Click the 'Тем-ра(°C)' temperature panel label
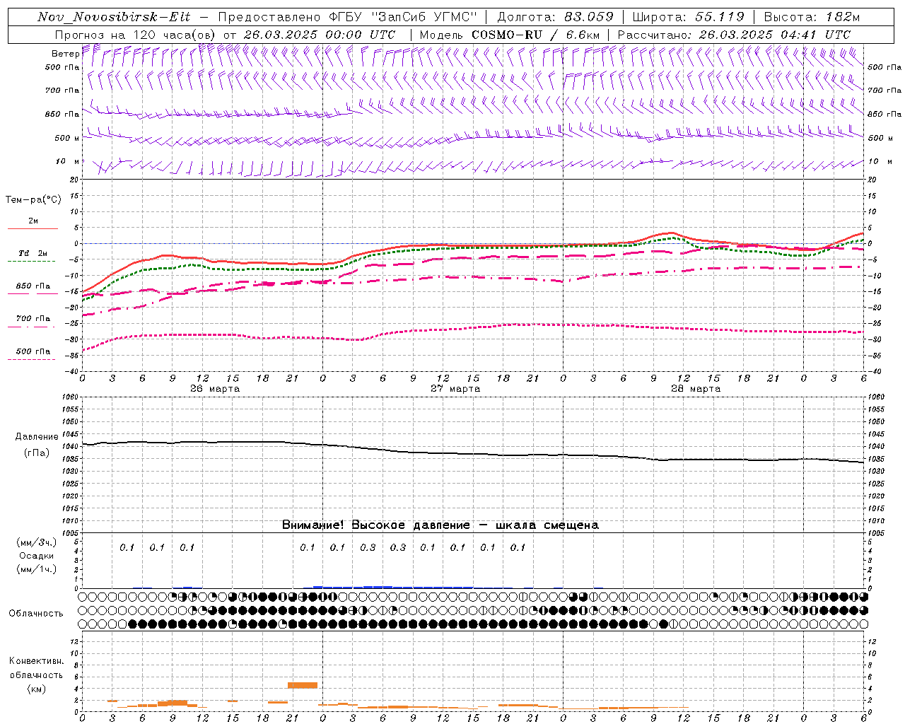The width and height of the screenshot is (905, 724). pyautogui.click(x=33, y=200)
